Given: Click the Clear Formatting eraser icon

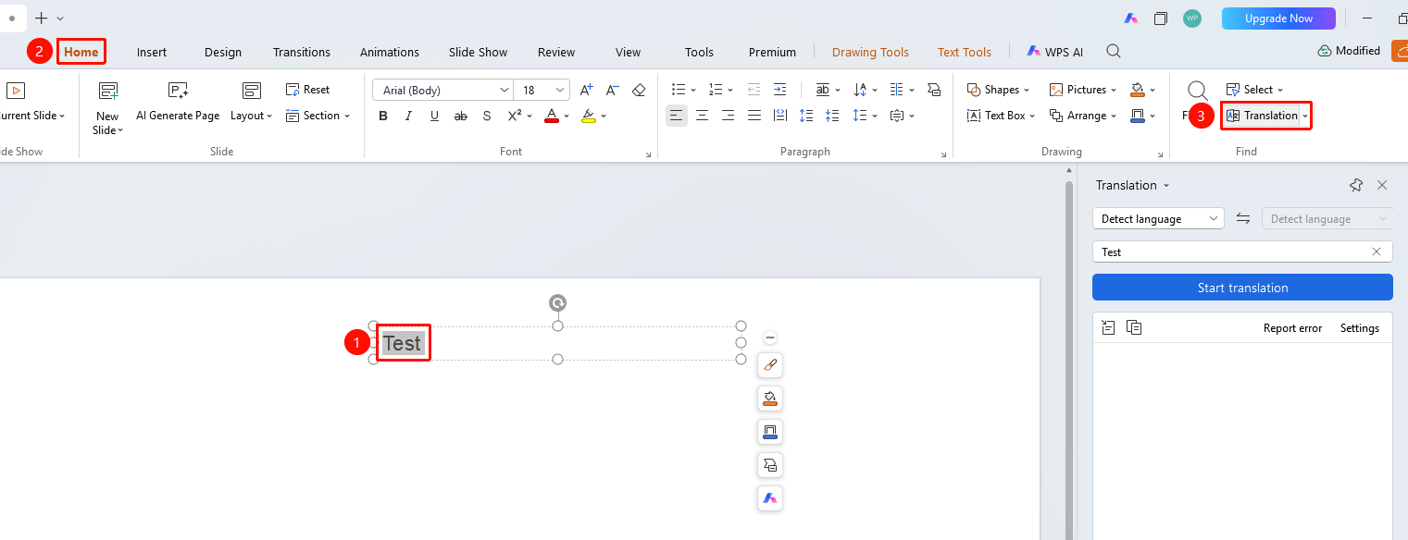Looking at the screenshot, I should click(x=639, y=90).
